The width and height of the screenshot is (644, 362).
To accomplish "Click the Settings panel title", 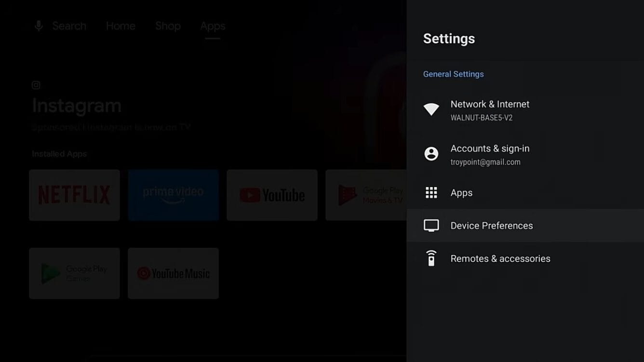I will (449, 39).
